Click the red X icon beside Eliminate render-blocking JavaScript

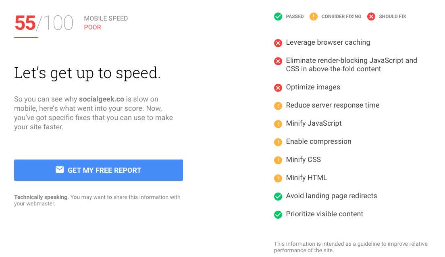pyautogui.click(x=278, y=61)
